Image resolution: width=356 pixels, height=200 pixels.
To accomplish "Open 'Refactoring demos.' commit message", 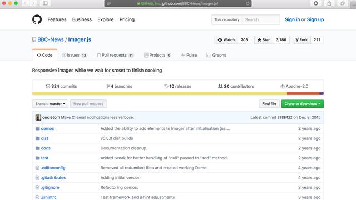I will pos(119,188).
